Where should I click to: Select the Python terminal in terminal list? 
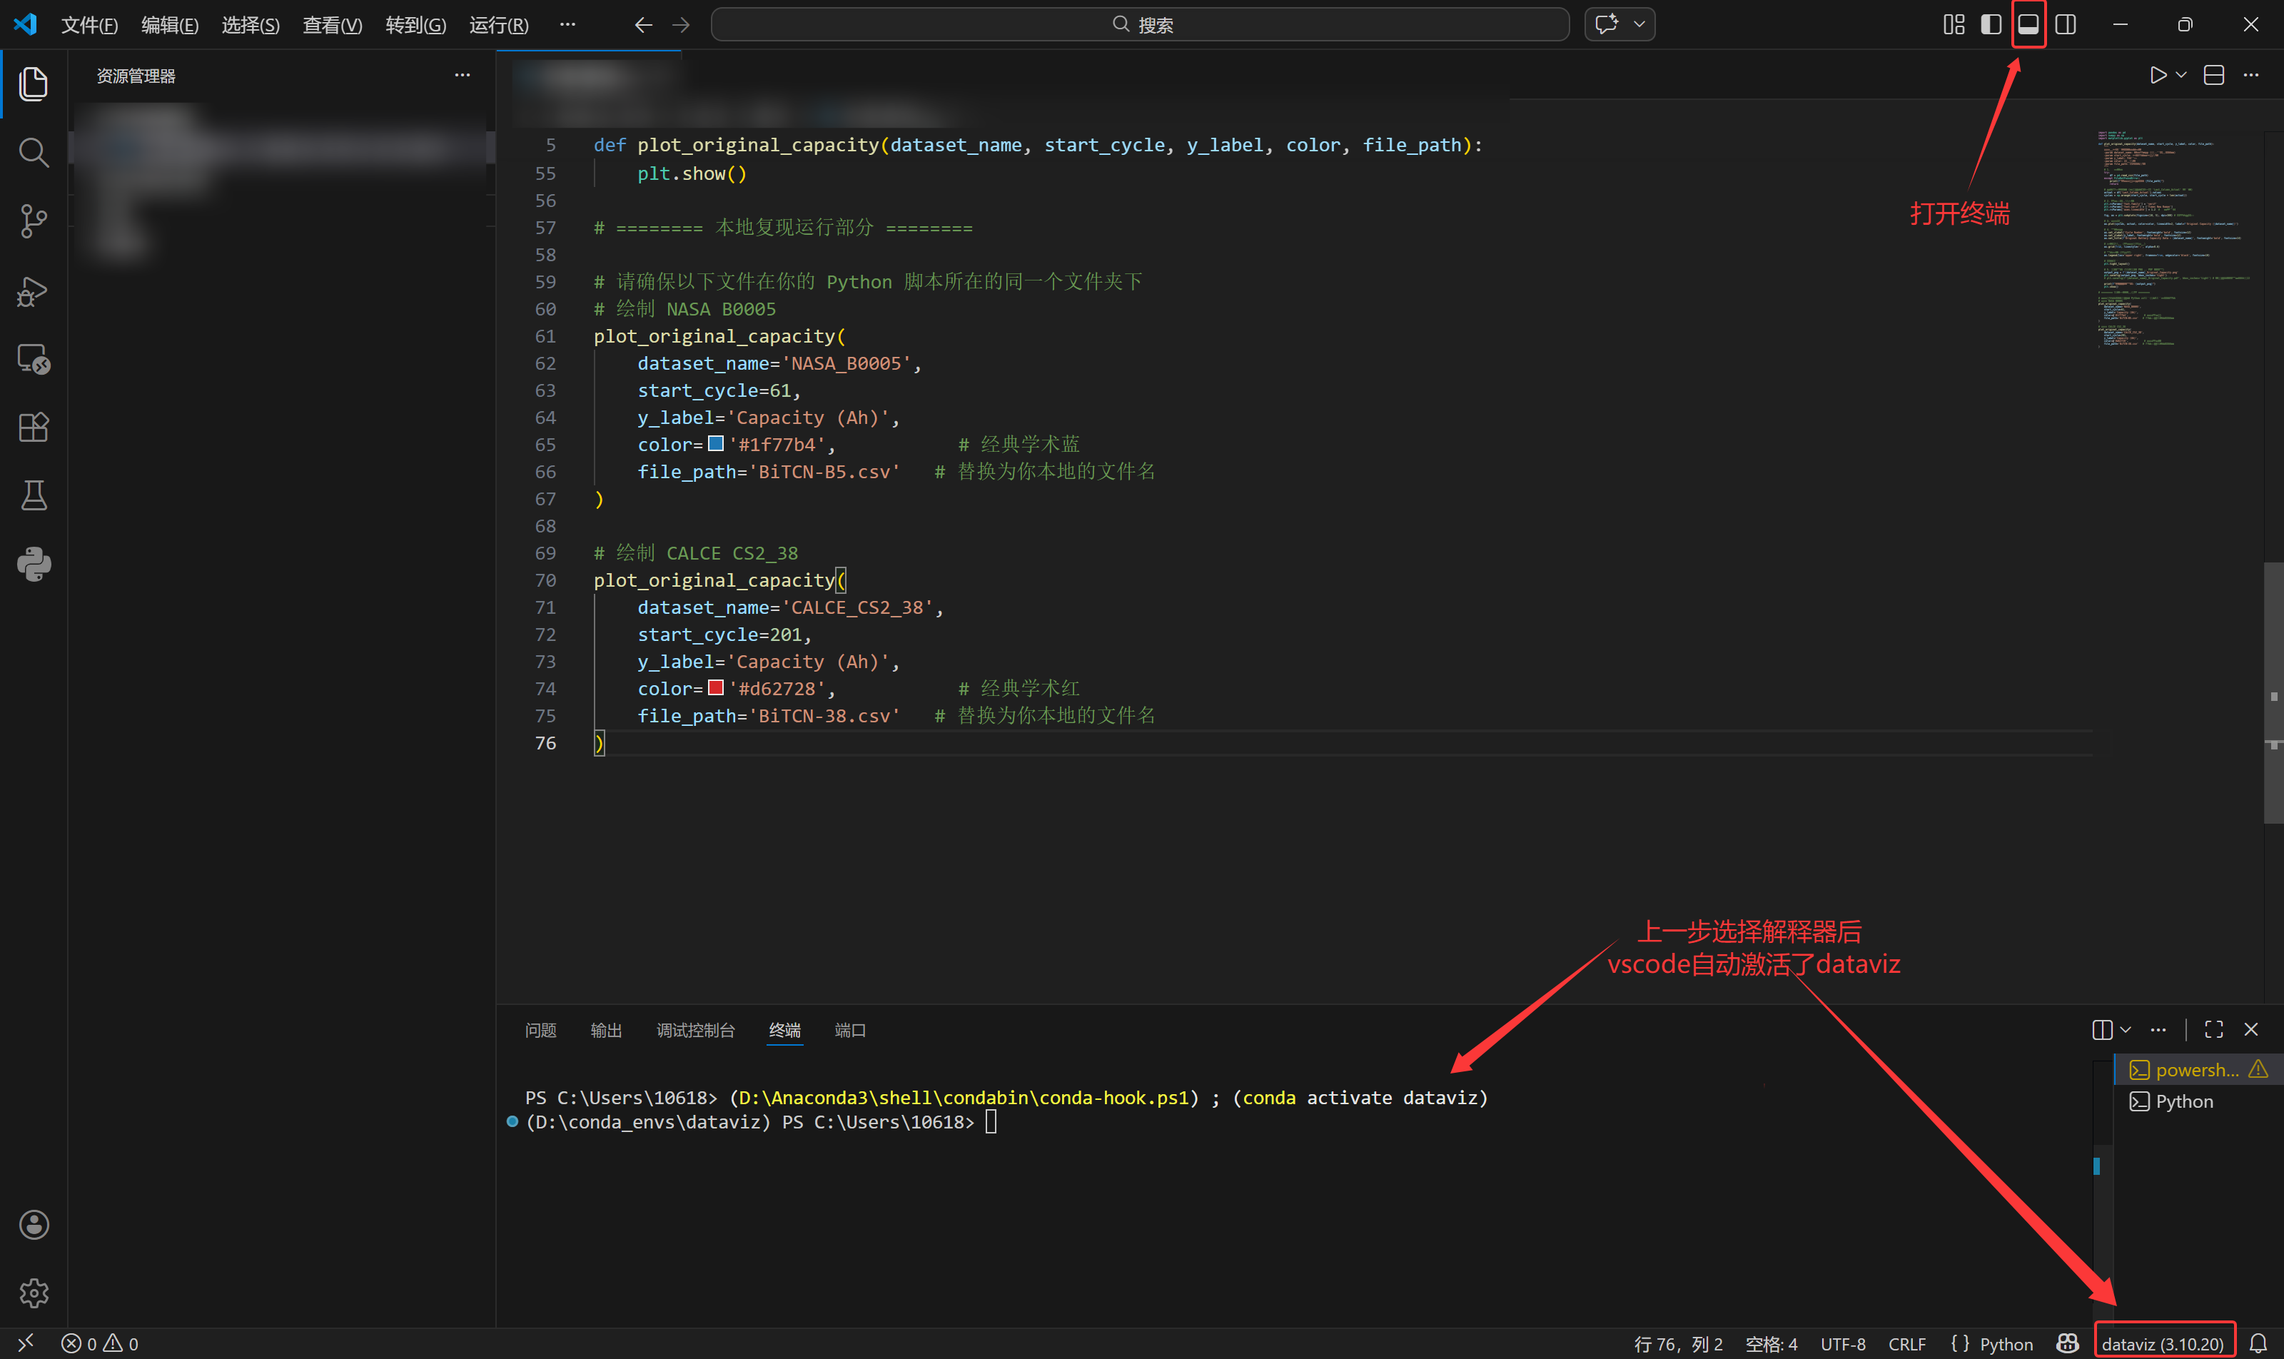coord(2183,1101)
